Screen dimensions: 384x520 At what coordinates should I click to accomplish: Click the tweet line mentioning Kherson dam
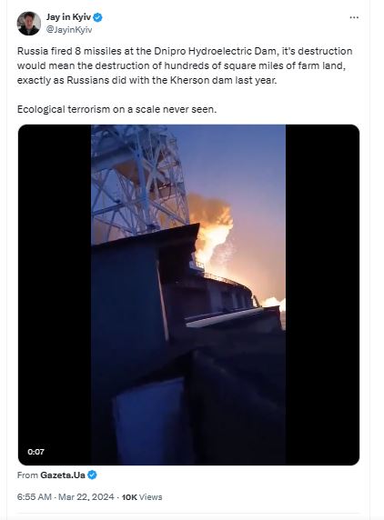click(147, 80)
